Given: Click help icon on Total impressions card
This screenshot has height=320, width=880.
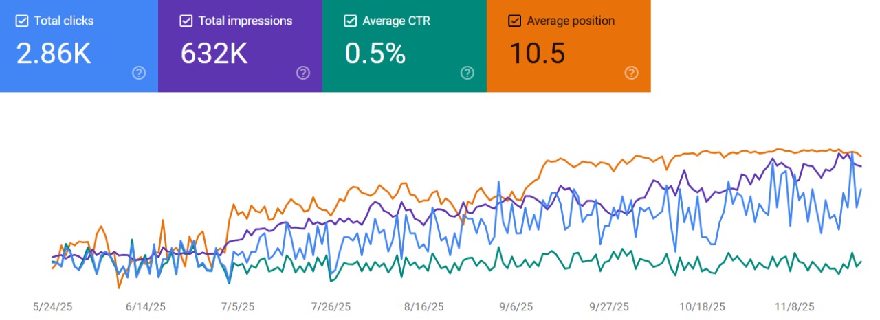Looking at the screenshot, I should coord(303,73).
